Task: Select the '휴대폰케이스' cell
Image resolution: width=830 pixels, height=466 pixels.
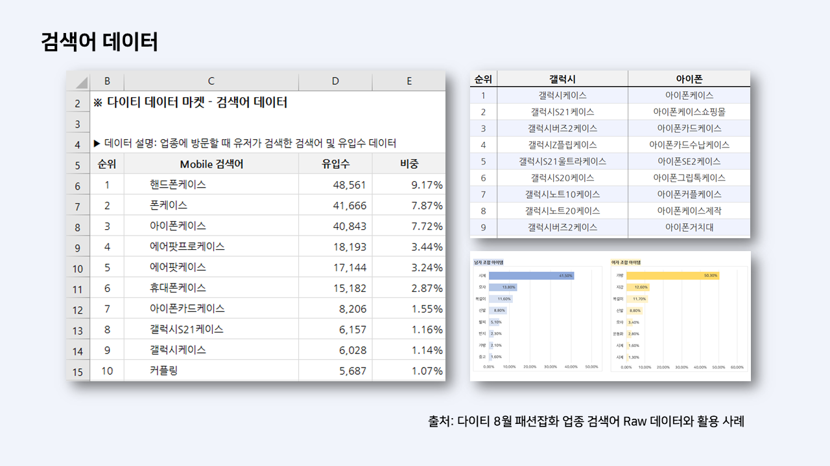Action: point(211,288)
